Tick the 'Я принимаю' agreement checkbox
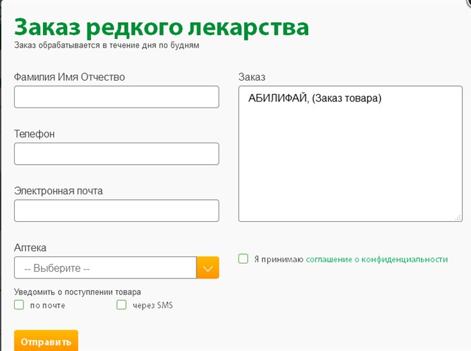Screen dimensions: 471x351 point(244,259)
